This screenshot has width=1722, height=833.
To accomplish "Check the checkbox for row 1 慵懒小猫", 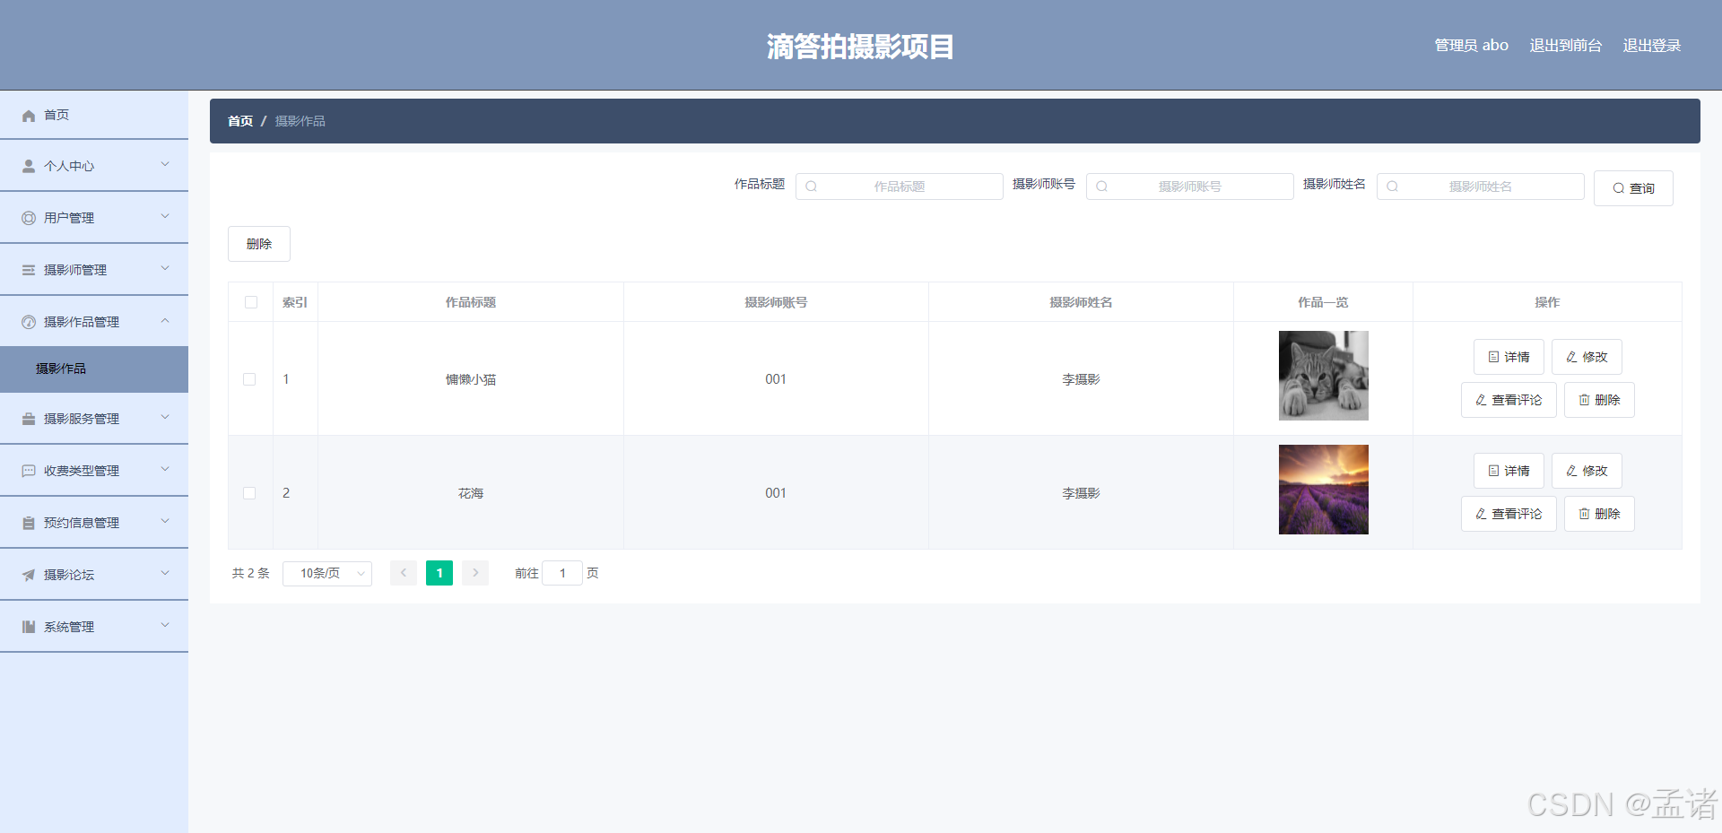I will [x=250, y=378].
